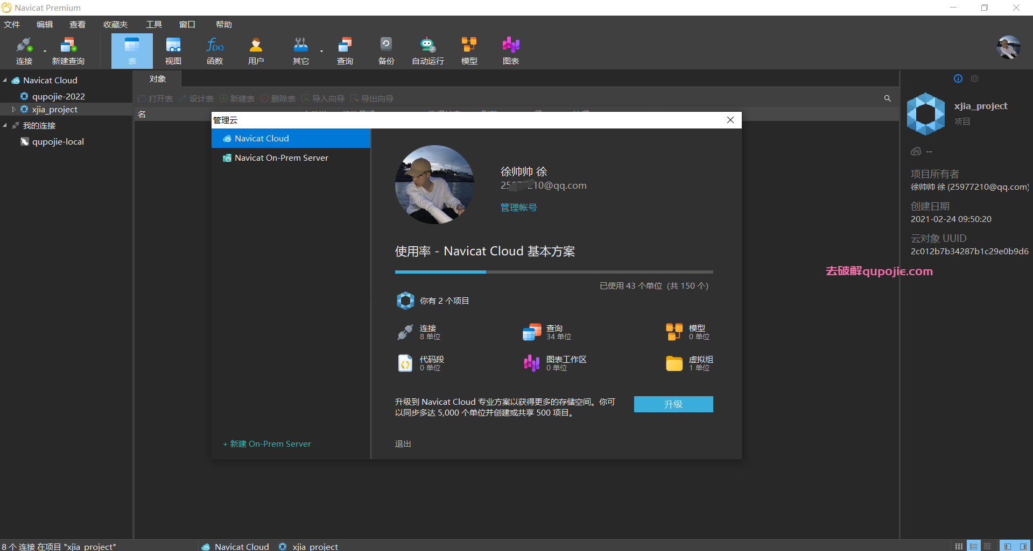1033x551 pixels.
Task: Close the 管理云 dialog
Action: (730, 120)
